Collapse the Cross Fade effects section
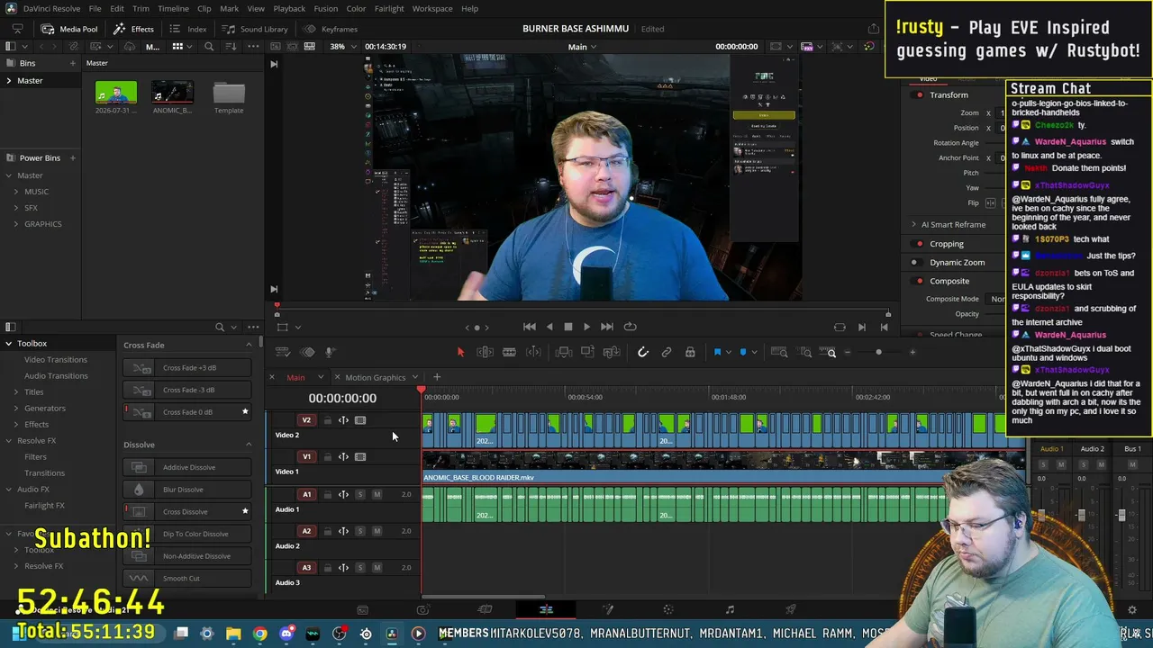 pos(249,345)
